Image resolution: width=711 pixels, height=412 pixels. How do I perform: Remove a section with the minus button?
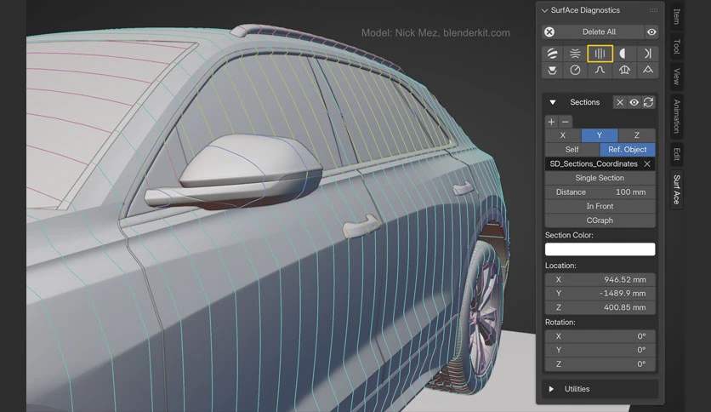pyautogui.click(x=565, y=122)
